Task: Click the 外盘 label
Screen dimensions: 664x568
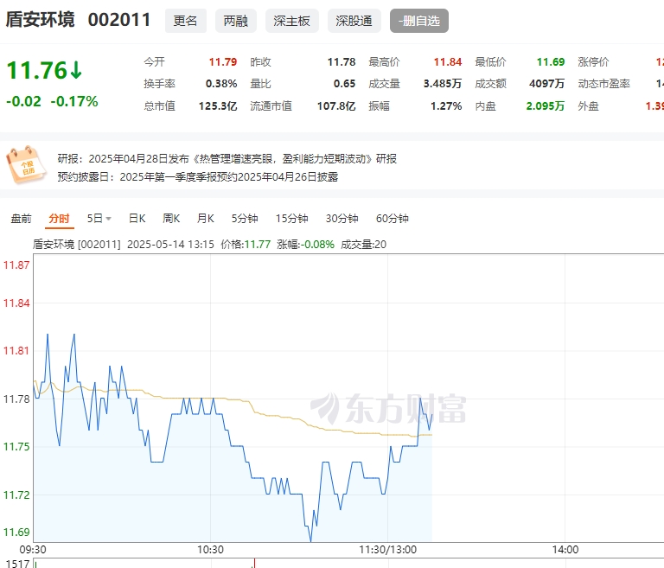Action: click(x=588, y=105)
